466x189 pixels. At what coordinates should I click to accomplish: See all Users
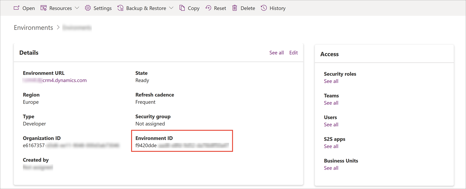click(331, 125)
